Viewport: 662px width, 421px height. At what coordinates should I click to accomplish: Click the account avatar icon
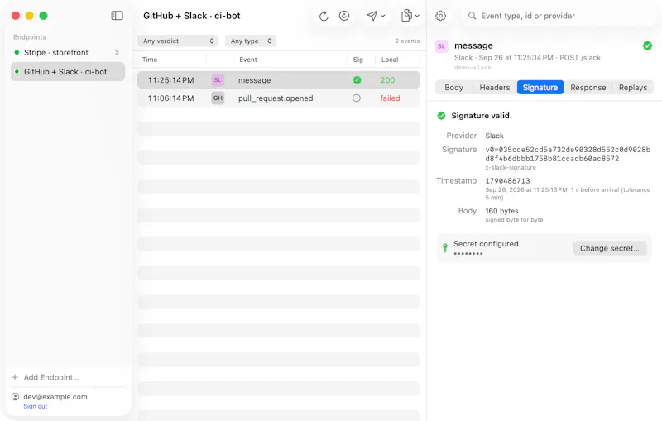tap(15, 396)
